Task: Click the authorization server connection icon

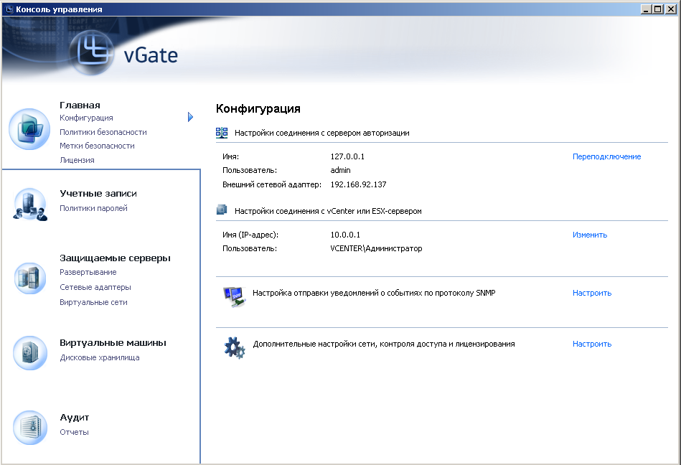Action: tap(222, 133)
